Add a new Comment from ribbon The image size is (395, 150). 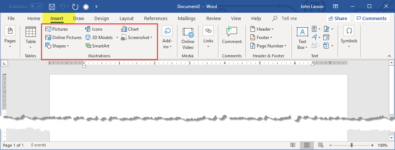[x=232, y=36]
